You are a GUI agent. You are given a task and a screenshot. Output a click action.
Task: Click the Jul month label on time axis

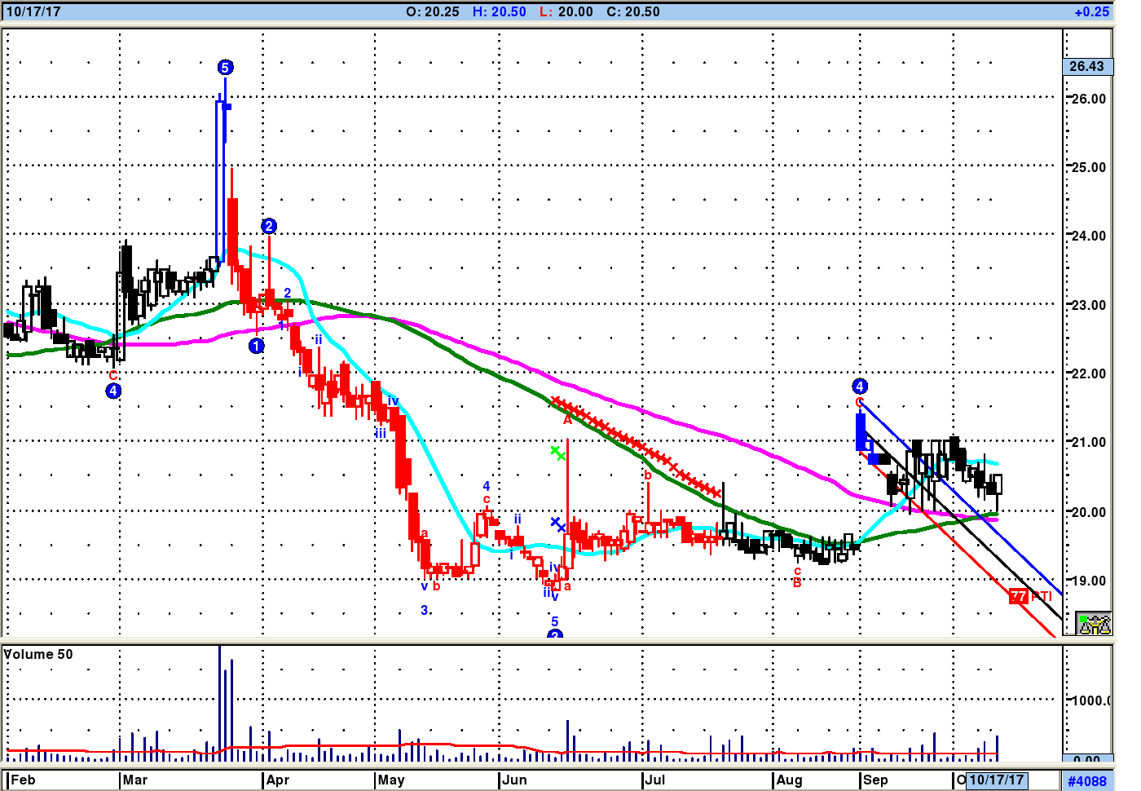tap(654, 780)
